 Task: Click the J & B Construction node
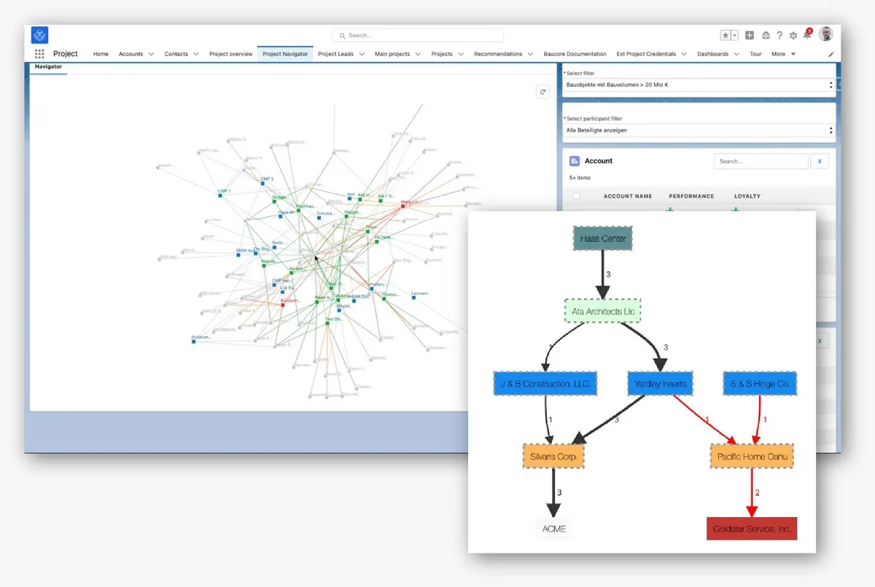[x=545, y=384]
